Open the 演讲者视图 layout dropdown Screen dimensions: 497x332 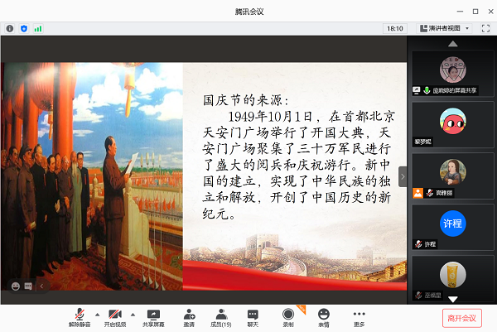click(x=444, y=28)
